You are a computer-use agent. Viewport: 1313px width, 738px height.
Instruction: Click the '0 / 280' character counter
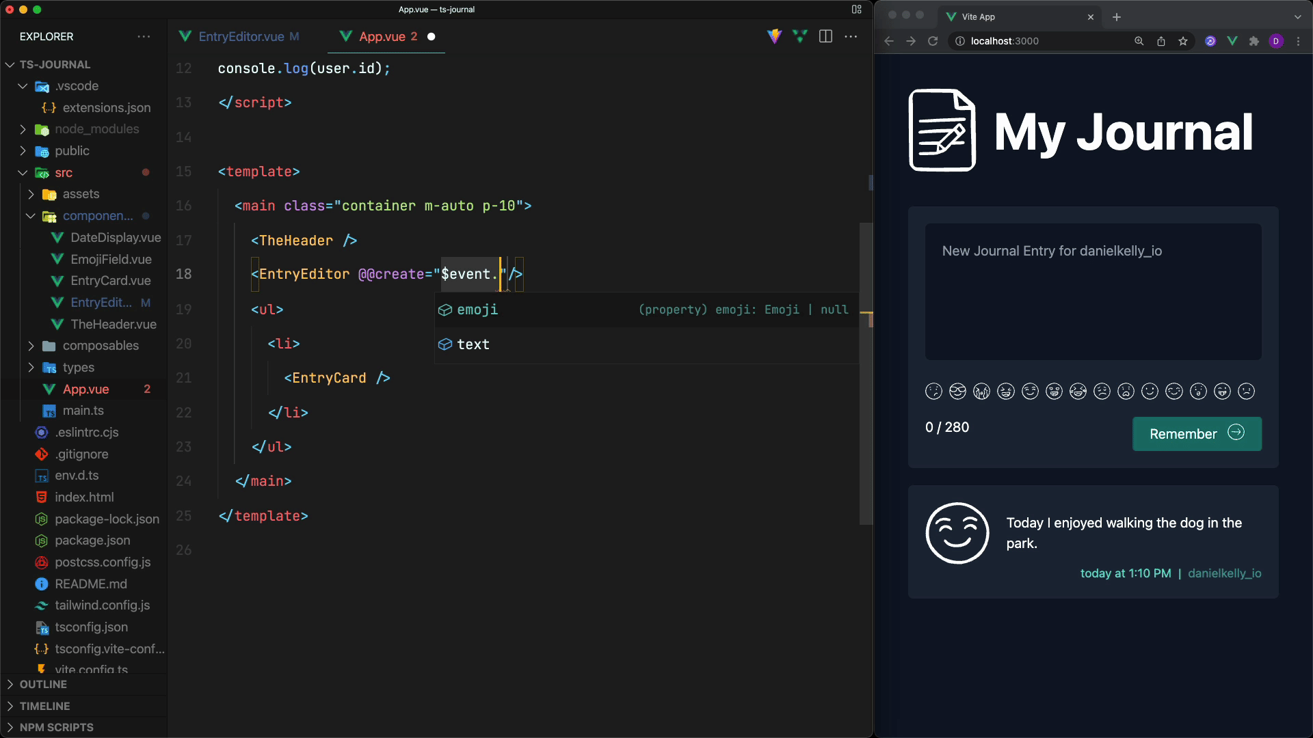coord(947,427)
